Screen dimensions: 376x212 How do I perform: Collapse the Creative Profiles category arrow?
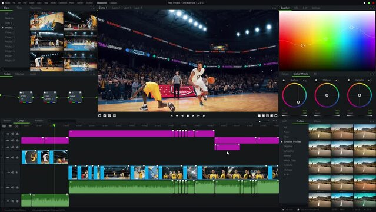click(x=282, y=142)
